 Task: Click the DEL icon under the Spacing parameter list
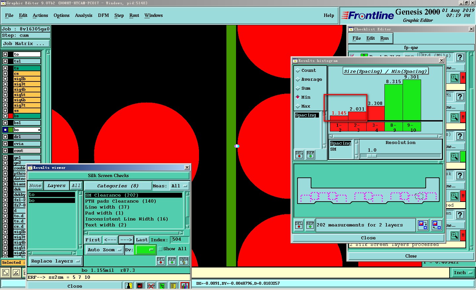(299, 155)
